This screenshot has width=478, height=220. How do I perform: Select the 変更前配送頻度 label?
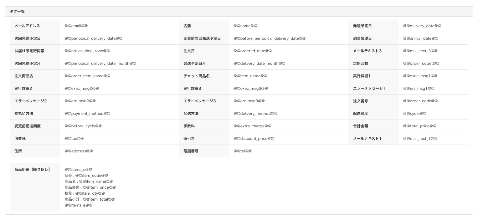(x=28, y=126)
